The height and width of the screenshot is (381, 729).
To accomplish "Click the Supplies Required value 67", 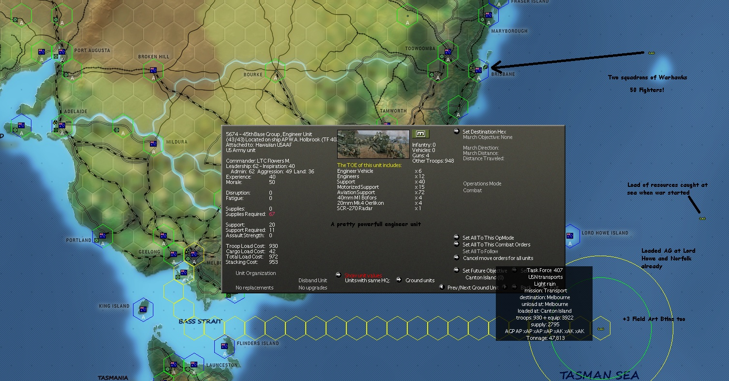I will click(272, 214).
